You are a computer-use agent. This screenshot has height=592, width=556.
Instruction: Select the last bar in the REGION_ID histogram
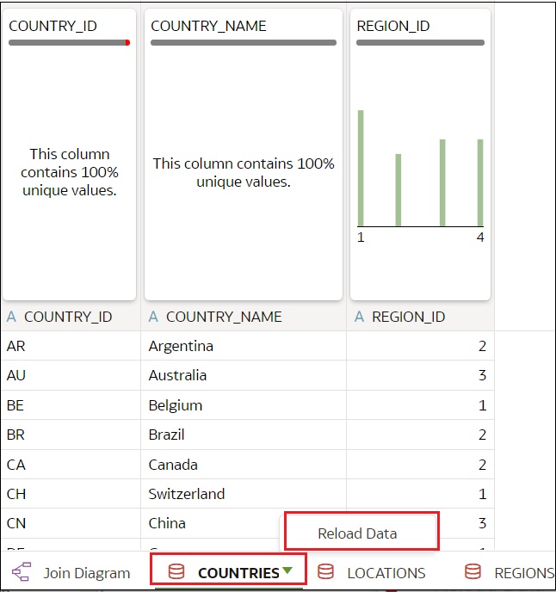480,182
